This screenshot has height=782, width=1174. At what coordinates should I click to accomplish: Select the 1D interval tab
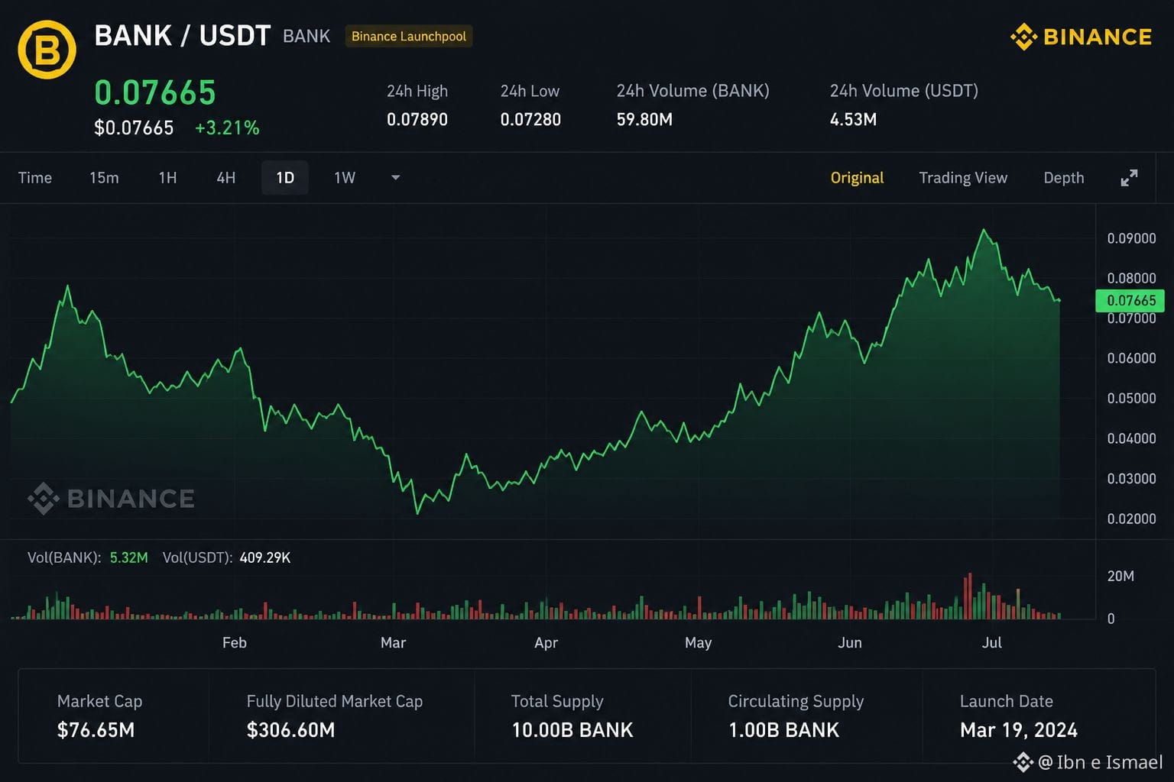[x=285, y=178]
